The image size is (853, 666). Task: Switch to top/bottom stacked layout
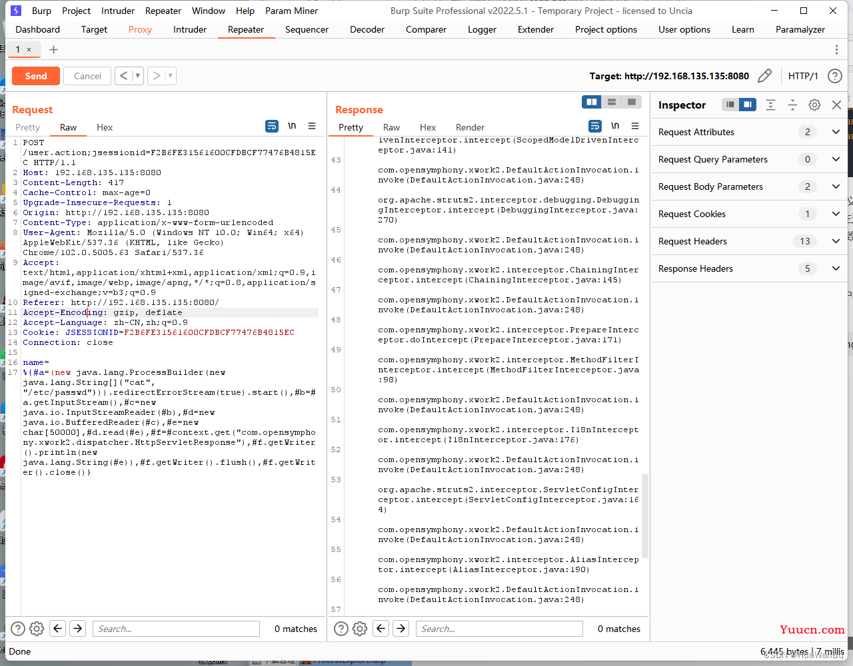(x=612, y=102)
